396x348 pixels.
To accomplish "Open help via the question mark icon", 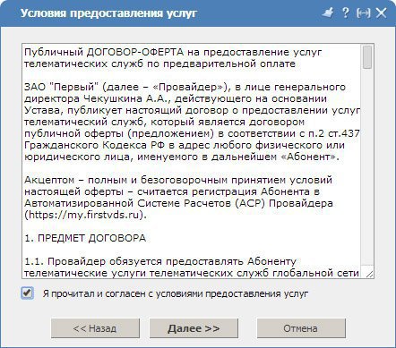I will 345,13.
